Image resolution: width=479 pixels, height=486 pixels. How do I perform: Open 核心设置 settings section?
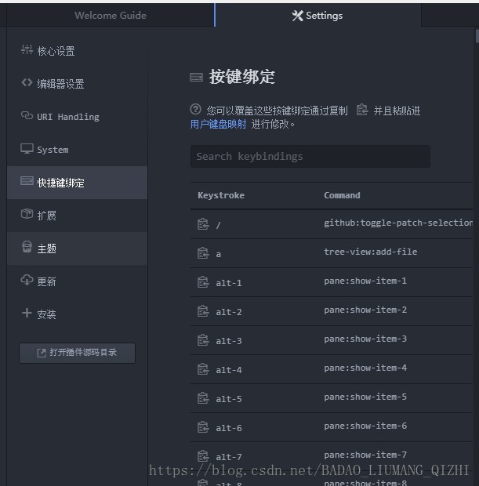pyautogui.click(x=77, y=51)
